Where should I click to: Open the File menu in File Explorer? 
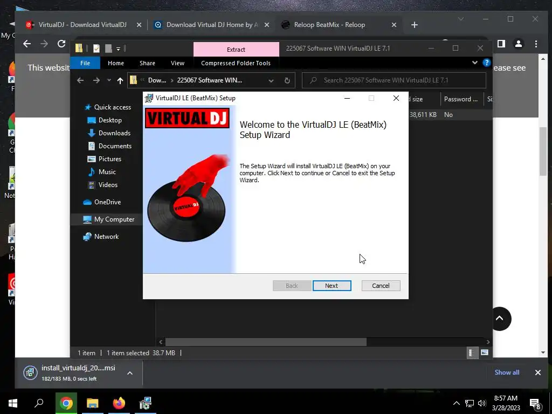click(85, 63)
